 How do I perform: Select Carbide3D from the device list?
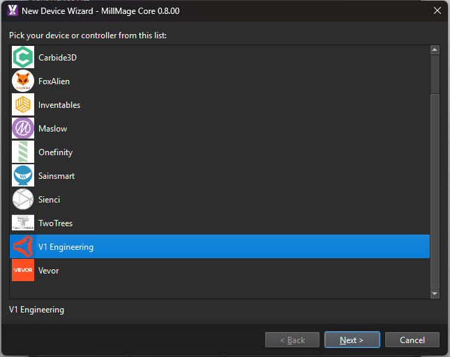coord(57,58)
